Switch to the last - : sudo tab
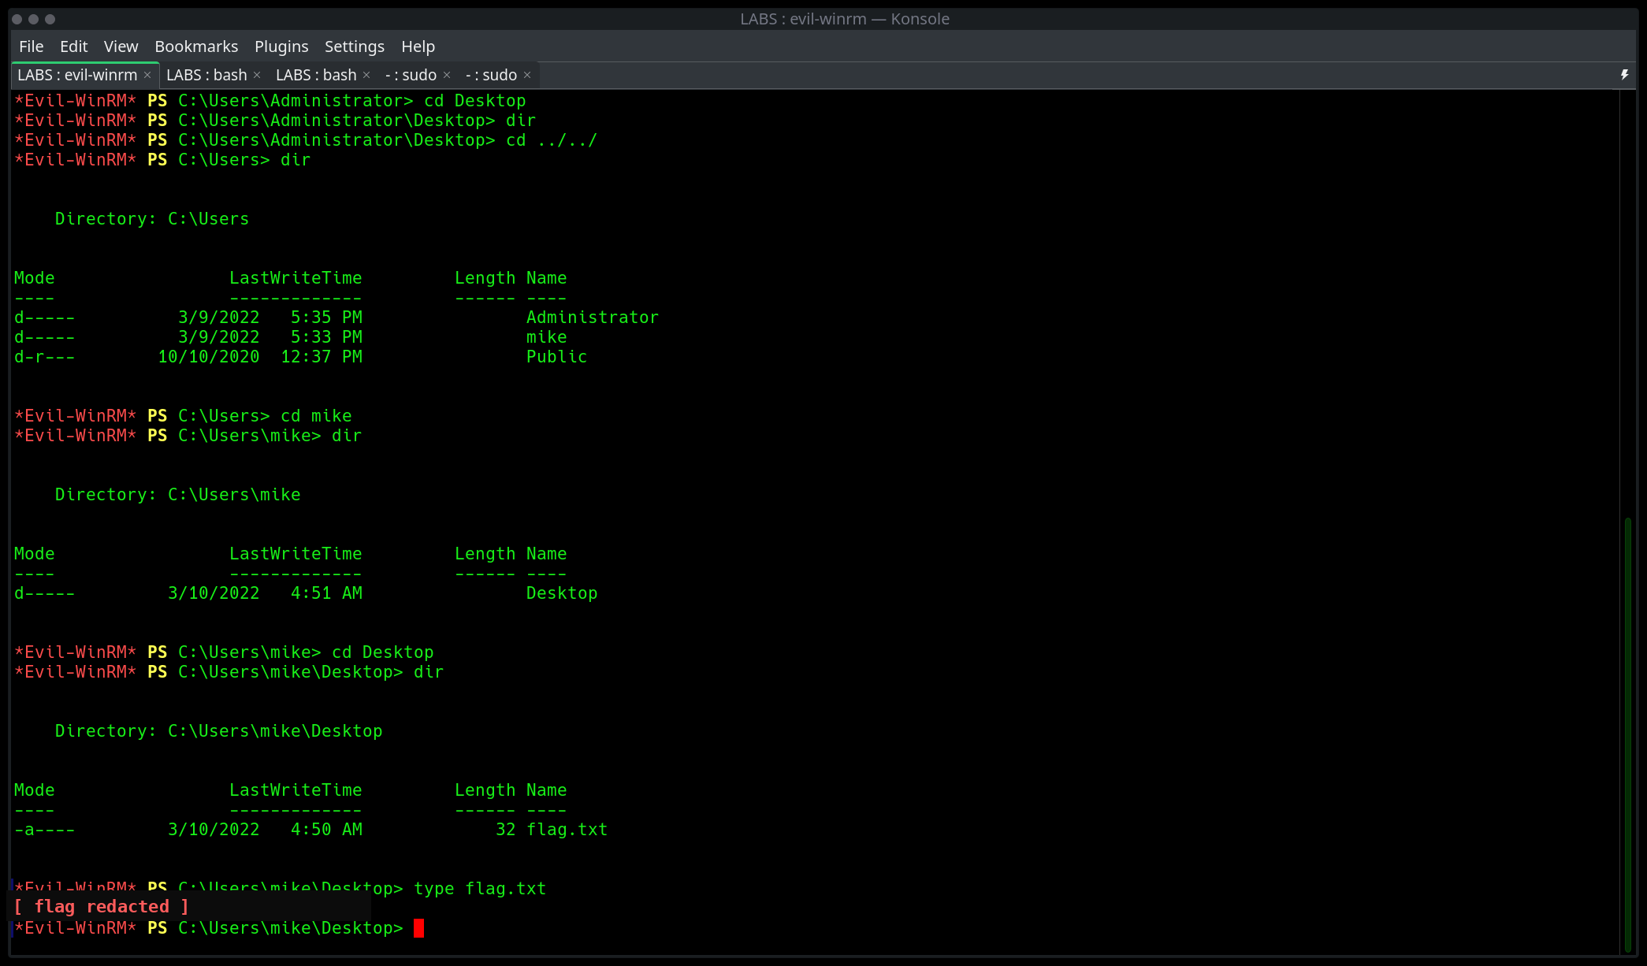This screenshot has width=1647, height=966. pyautogui.click(x=491, y=75)
